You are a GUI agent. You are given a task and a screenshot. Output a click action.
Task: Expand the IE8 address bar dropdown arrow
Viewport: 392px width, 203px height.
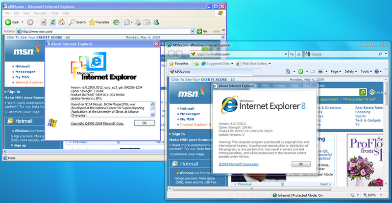click(286, 54)
